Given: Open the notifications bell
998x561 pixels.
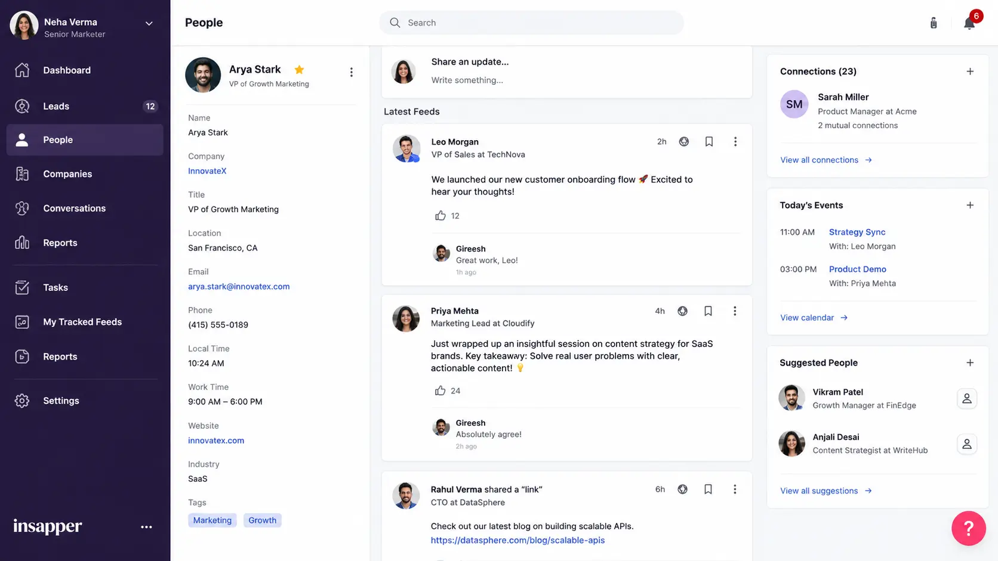Looking at the screenshot, I should tap(969, 23).
